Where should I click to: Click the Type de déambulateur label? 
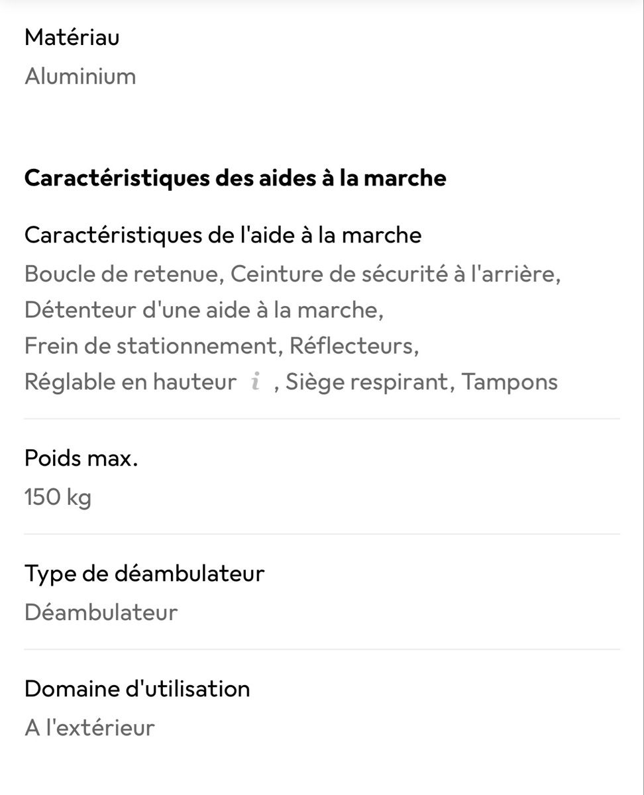144,573
